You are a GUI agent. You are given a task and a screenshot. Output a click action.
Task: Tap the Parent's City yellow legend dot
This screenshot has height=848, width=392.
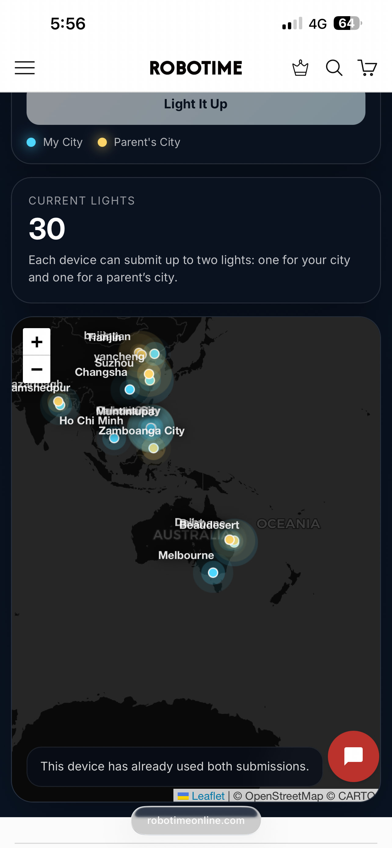[102, 142]
